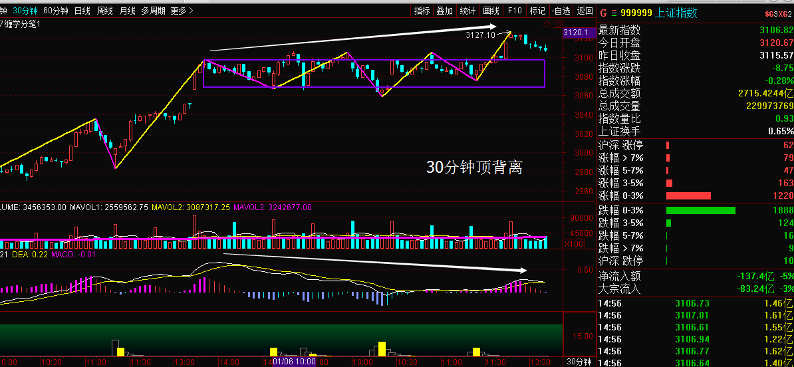The height and width of the screenshot is (367, 794).
Task: Click the red rectangle window icon above chart
Action: pos(557,24)
